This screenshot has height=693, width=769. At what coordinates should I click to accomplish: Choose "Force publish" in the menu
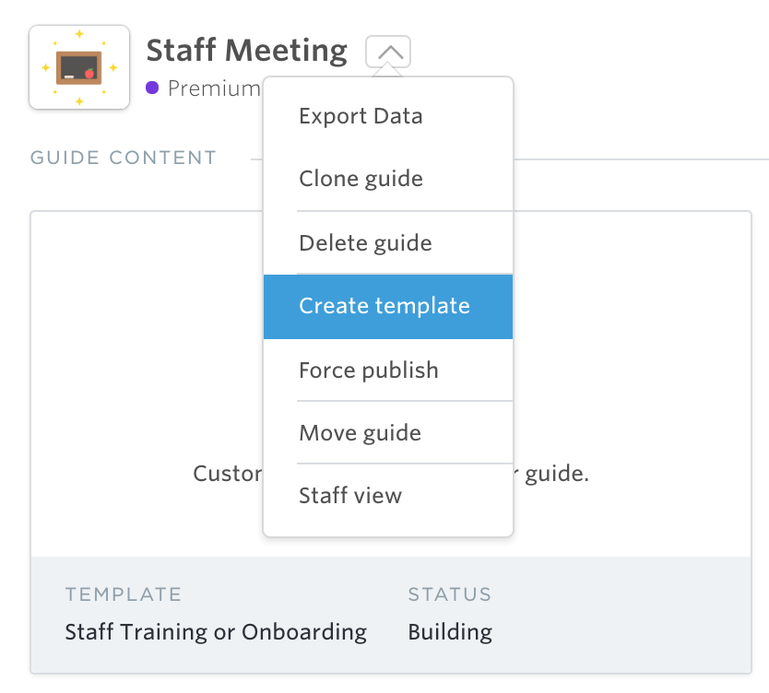pyautogui.click(x=368, y=370)
